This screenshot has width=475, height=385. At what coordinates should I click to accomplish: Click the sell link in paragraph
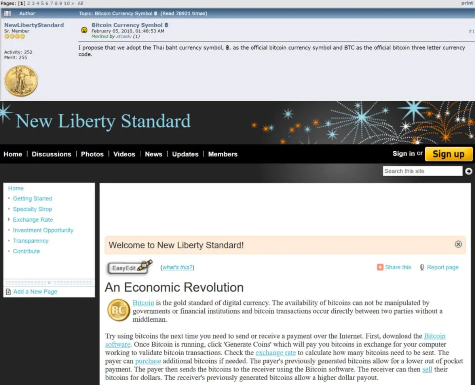(427, 369)
